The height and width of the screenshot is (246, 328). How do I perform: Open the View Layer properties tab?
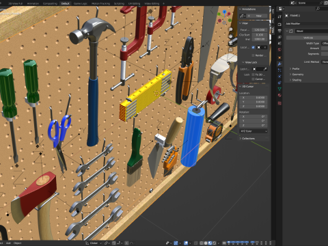click(x=279, y=37)
